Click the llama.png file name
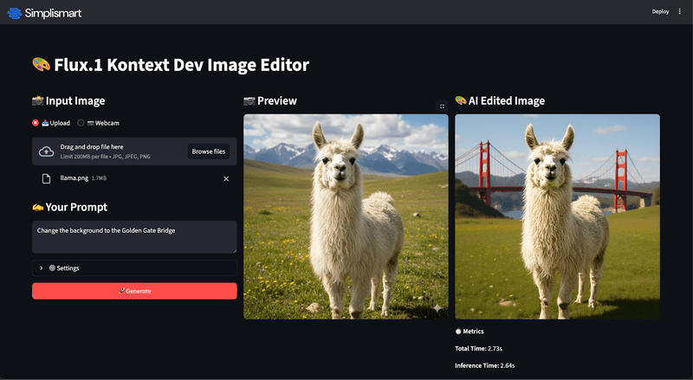 tap(74, 178)
